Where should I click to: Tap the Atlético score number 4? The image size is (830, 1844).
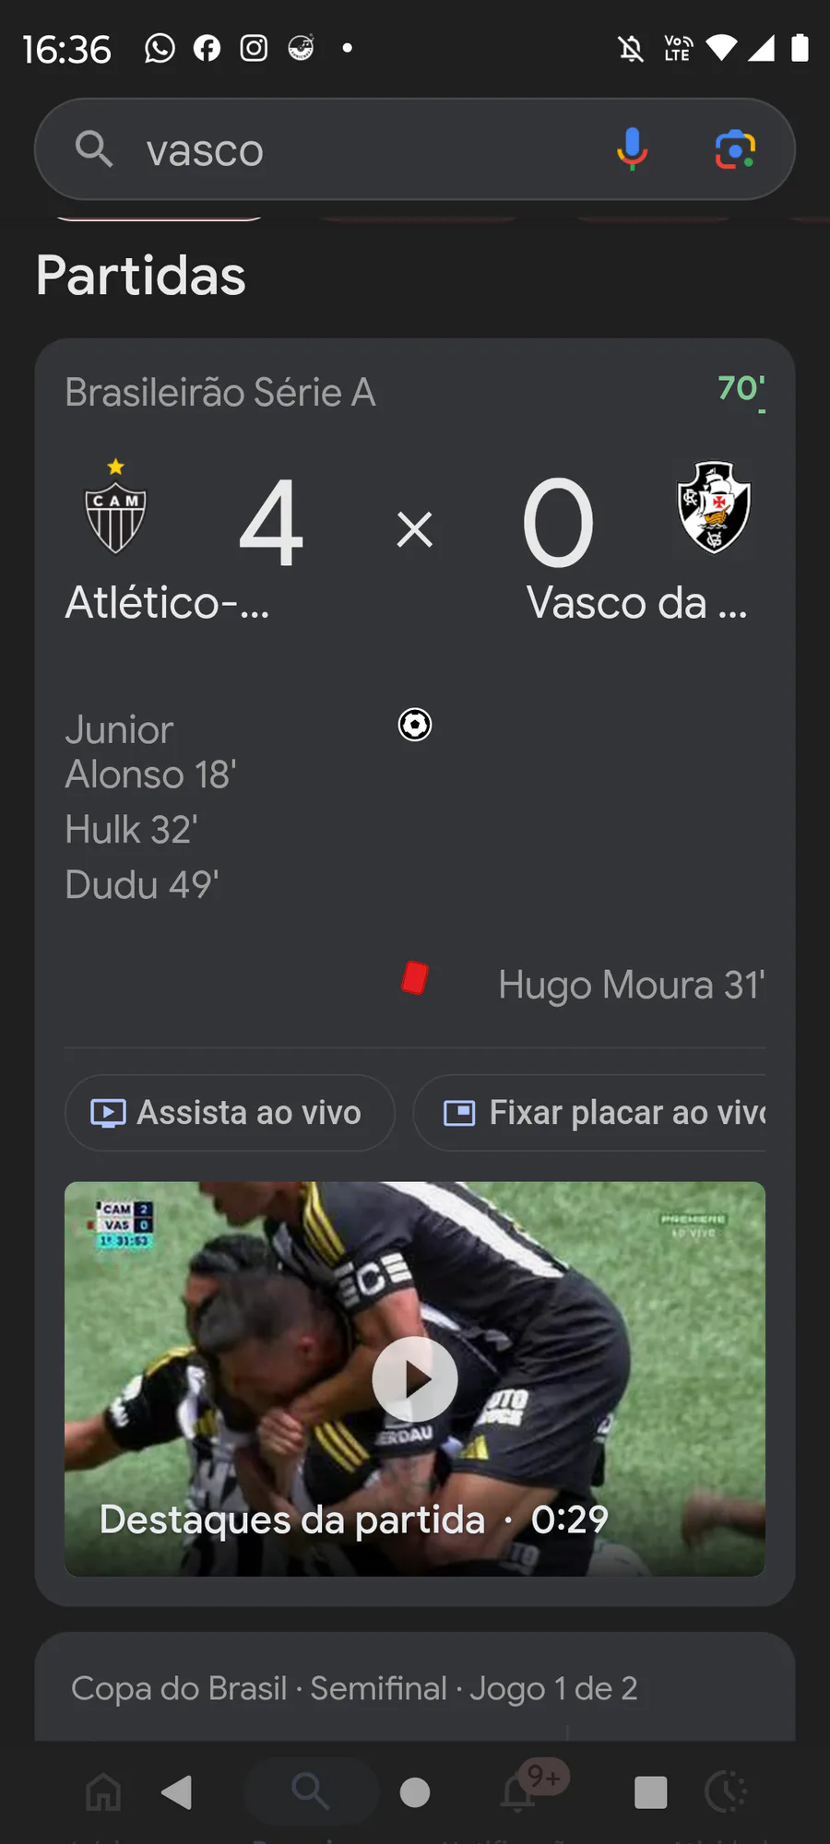click(x=271, y=524)
